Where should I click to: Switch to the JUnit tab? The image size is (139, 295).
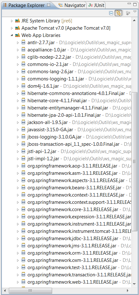tap(96, 5)
